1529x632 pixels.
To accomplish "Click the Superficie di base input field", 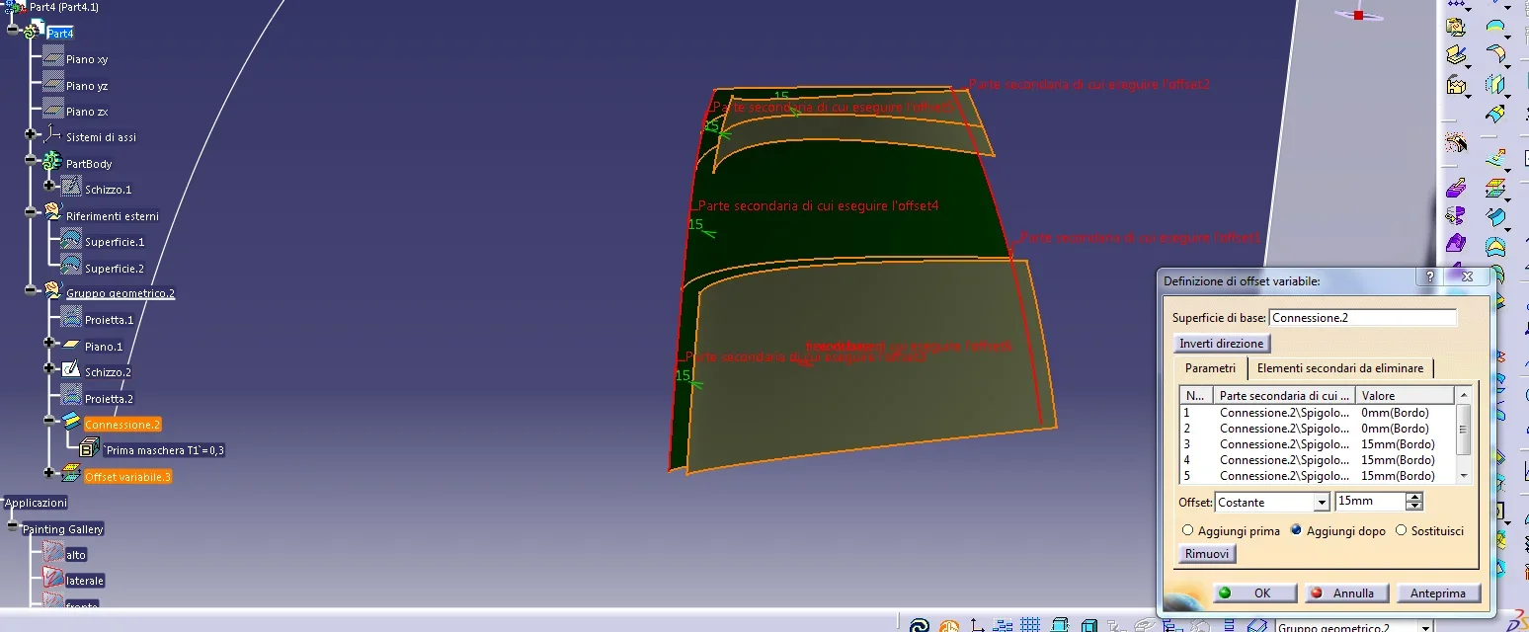I will point(1362,318).
